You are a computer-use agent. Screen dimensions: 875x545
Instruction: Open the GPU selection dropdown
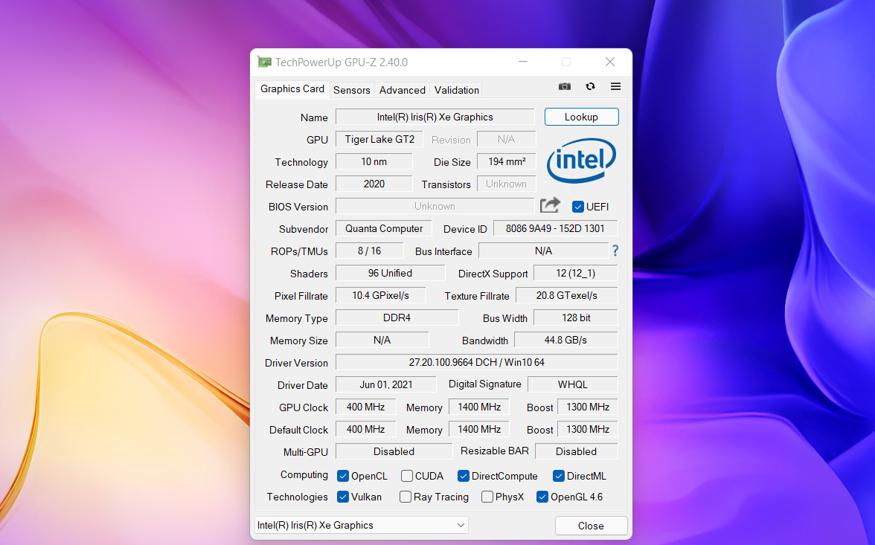coord(362,525)
